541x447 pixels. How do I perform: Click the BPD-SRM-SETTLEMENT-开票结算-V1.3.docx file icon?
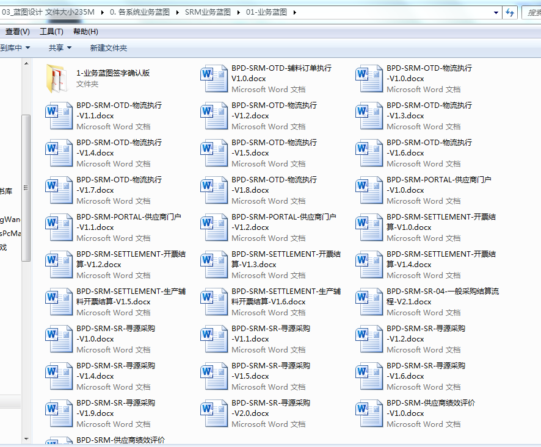point(214,264)
